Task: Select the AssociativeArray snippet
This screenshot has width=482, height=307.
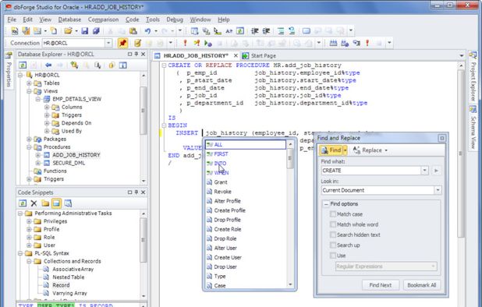Action: coord(73,270)
